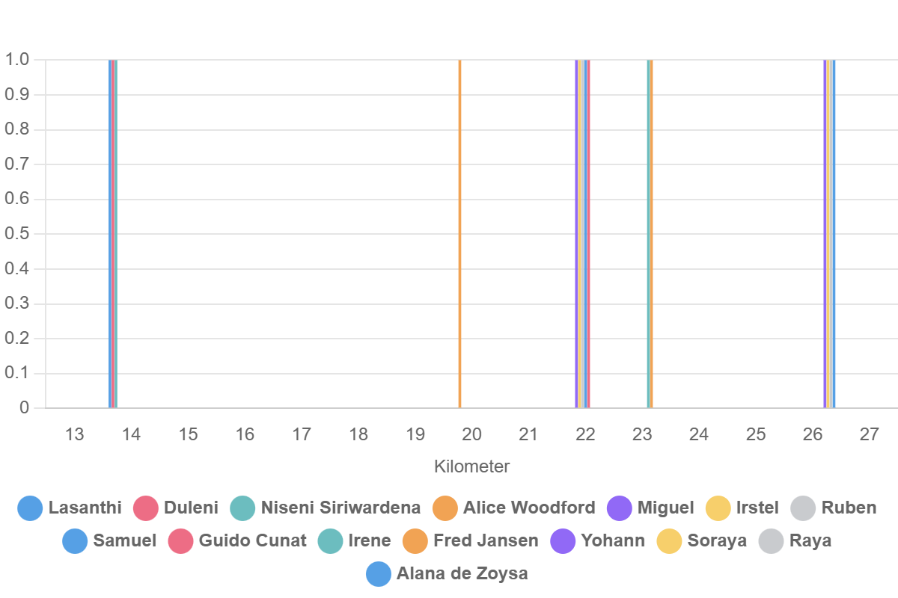Click the blue Samuel legend circle
Viewport: 898px width, 598px height.
[x=75, y=540]
